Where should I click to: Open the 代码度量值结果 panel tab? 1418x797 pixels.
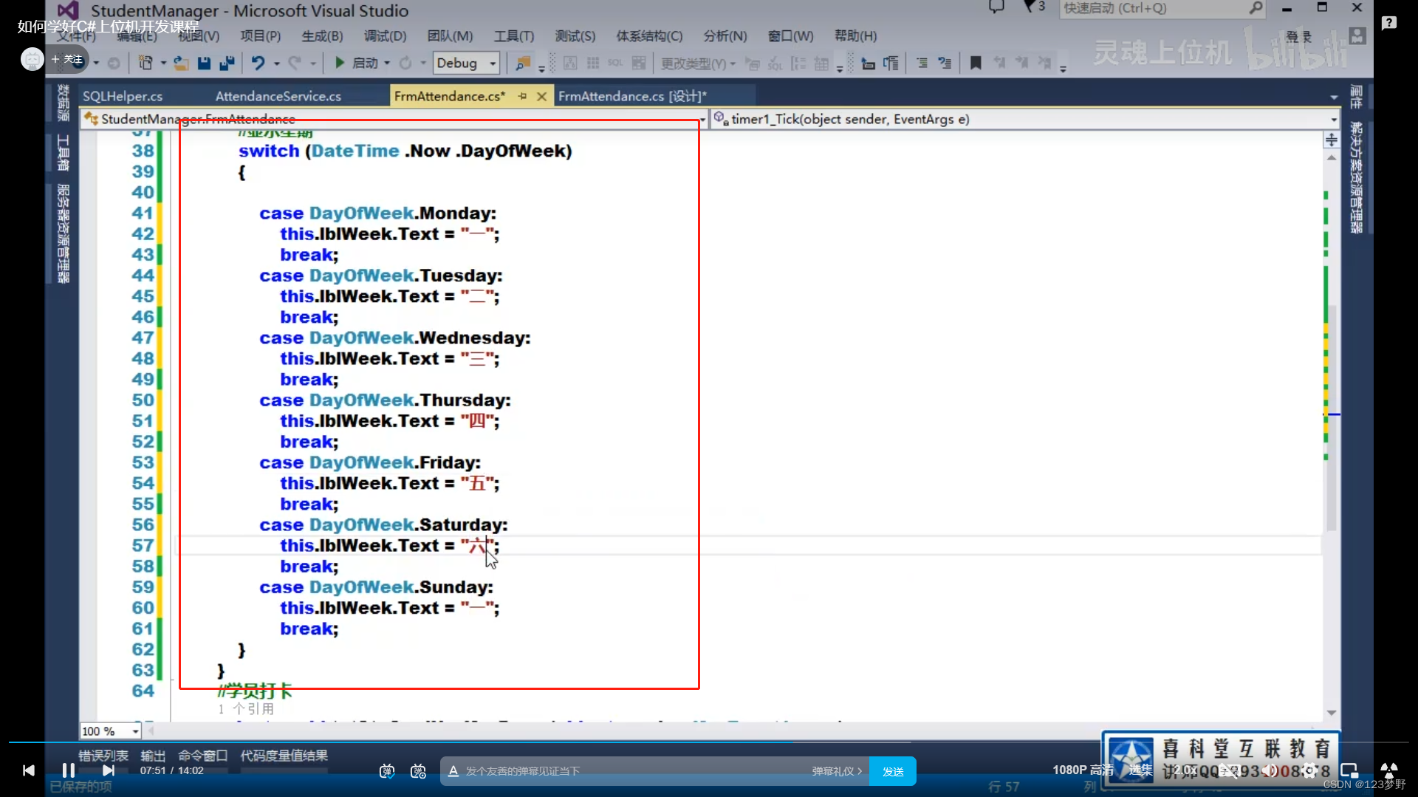click(284, 756)
